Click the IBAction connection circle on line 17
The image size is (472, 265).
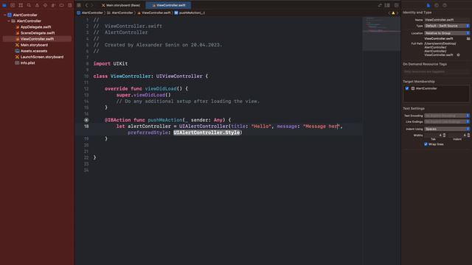(x=86, y=120)
